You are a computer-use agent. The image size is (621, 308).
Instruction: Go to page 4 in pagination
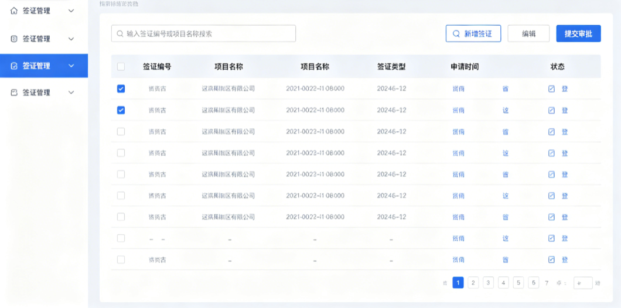(503, 283)
